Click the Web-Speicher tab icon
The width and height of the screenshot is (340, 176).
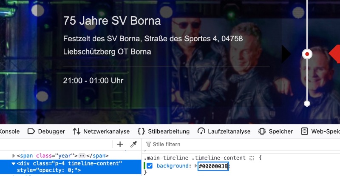coord(304,131)
